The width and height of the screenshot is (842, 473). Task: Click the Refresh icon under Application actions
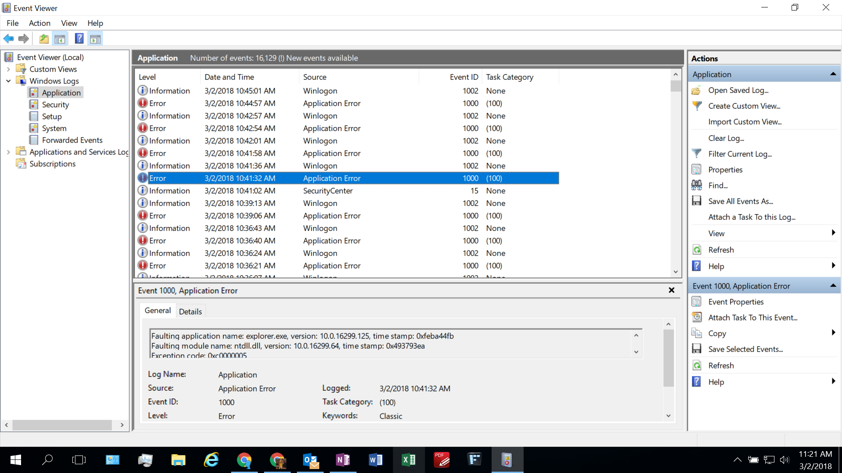696,250
